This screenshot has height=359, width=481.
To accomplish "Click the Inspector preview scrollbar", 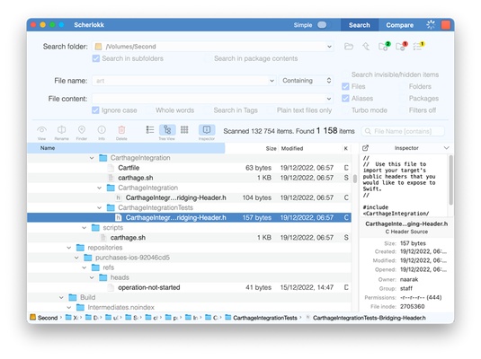I will 450,179.
